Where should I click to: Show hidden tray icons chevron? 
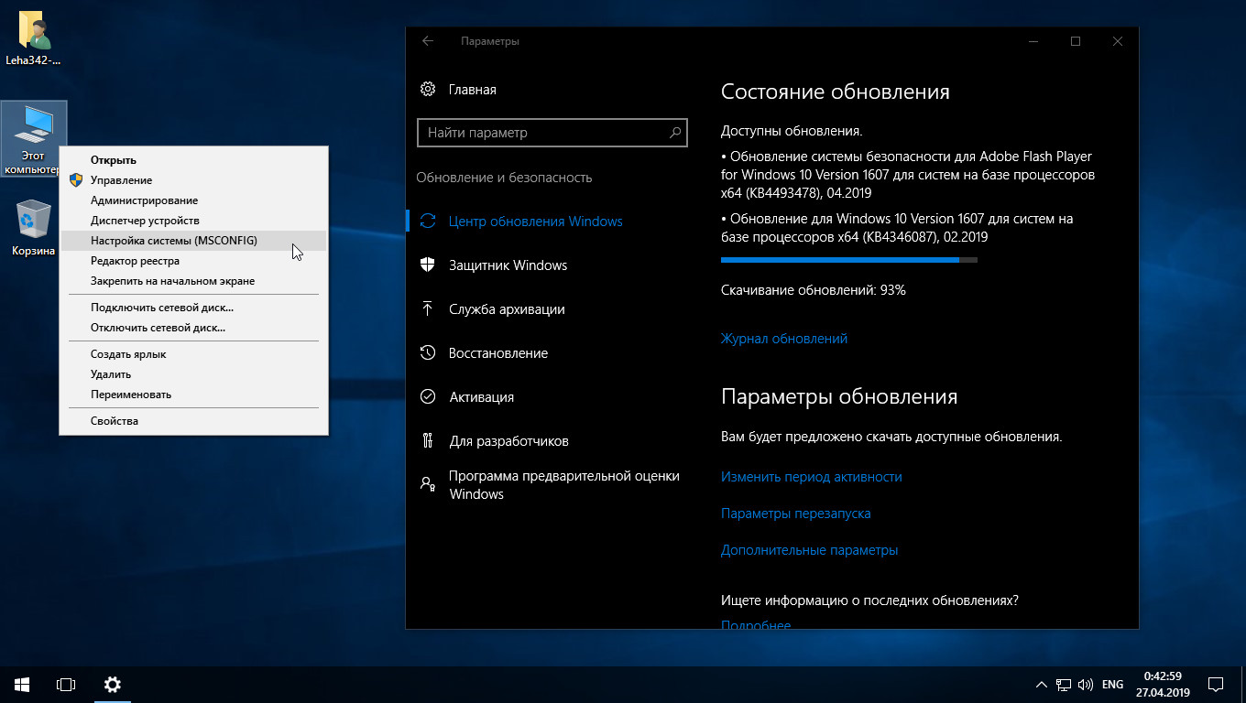tap(1042, 684)
